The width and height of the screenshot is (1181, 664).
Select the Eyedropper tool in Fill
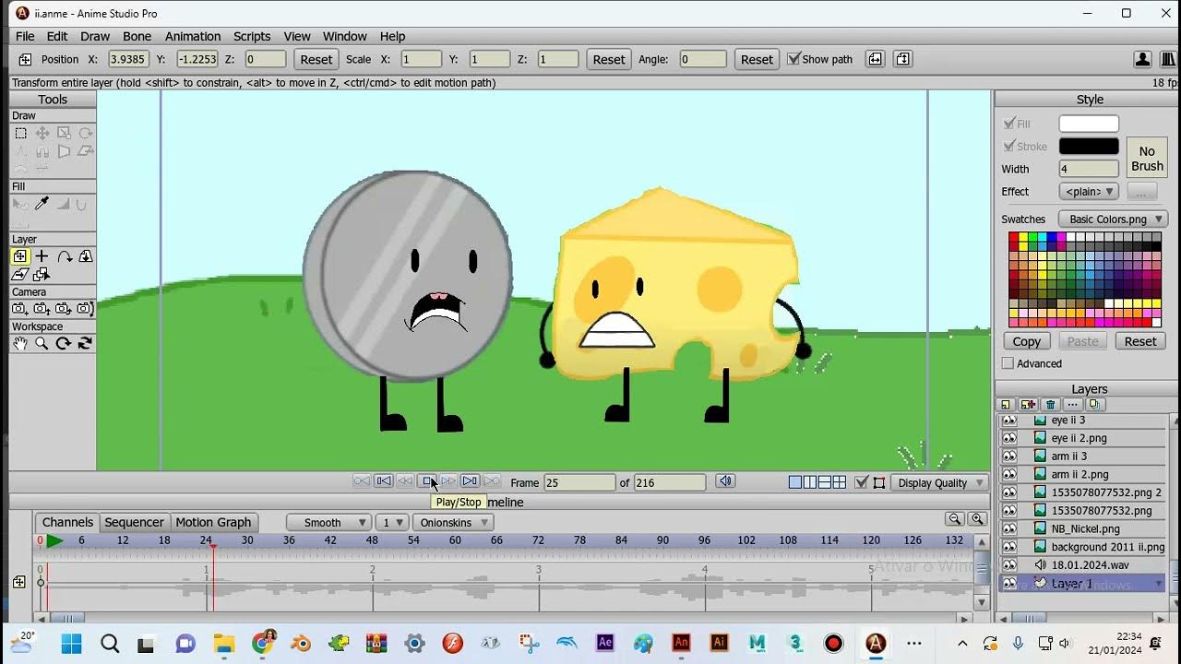[x=42, y=205]
